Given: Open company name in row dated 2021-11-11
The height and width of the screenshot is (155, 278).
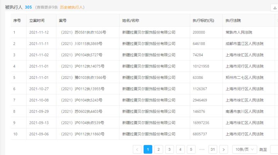Looking at the screenshot, I should click(149, 43).
